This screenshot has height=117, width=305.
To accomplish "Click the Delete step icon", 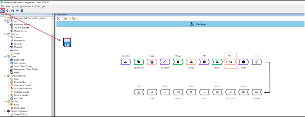I will pos(243,62).
